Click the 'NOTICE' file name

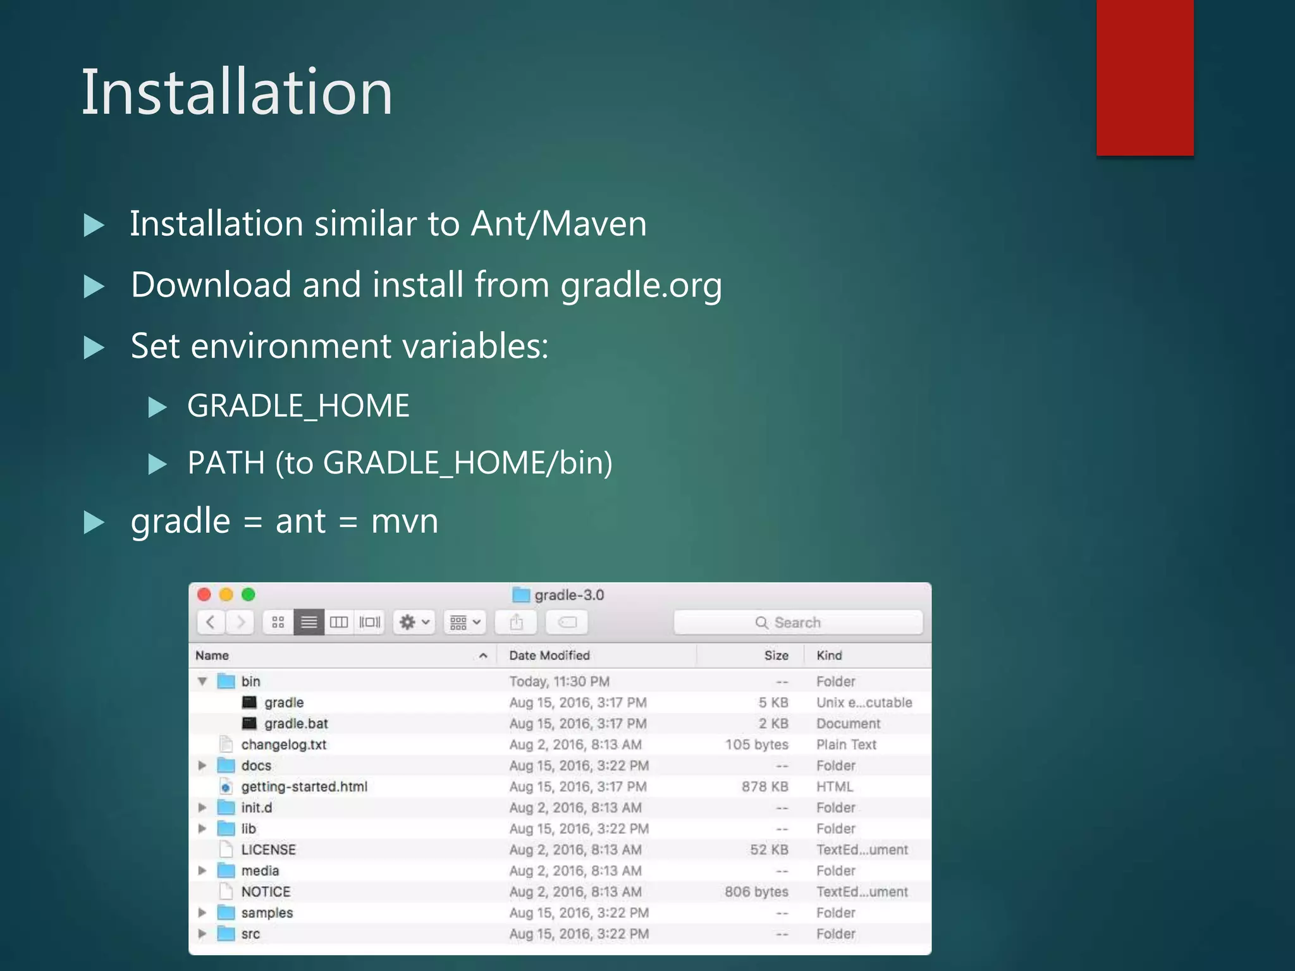[x=266, y=892]
